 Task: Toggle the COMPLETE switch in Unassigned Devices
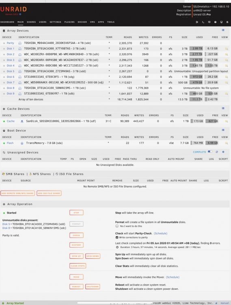tap(210, 152)
